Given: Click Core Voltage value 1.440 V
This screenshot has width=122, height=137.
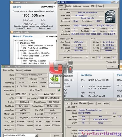Looking at the screenshot, I should pyautogui.click(x=98, y=21).
